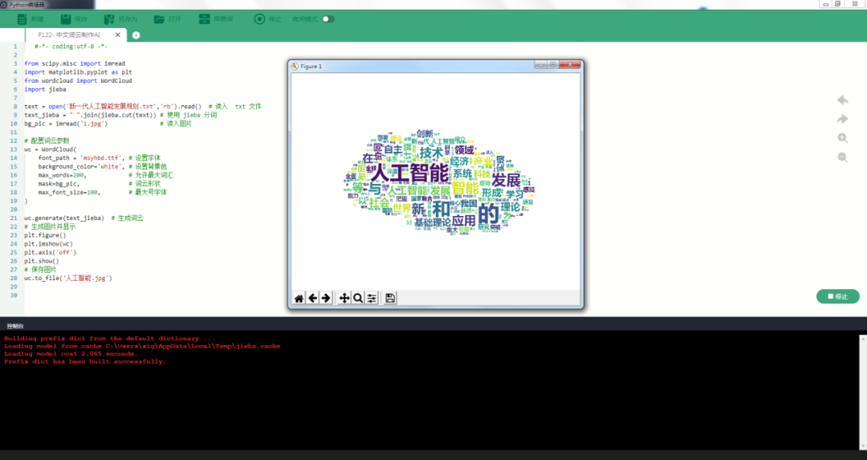Screen dimensions: 867x460
Task: Click the 保存 save button
Action: [74, 18]
